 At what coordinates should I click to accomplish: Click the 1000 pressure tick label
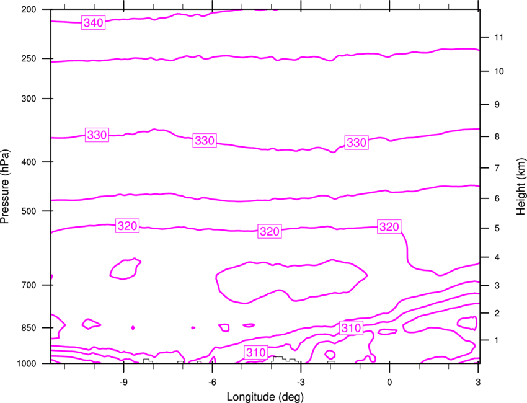click(x=26, y=364)
